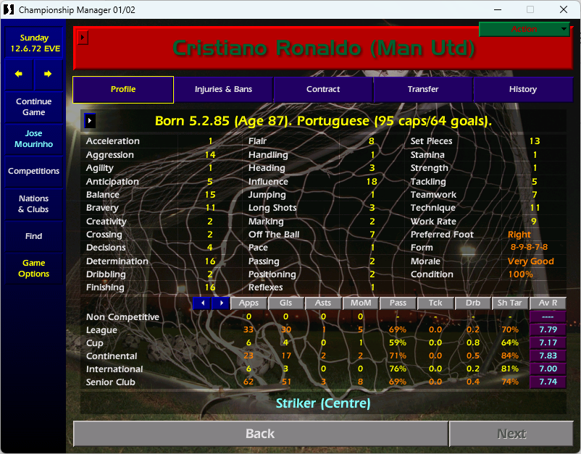Click the Influence attribute row
The width and height of the screenshot is (581, 454).
click(x=322, y=182)
